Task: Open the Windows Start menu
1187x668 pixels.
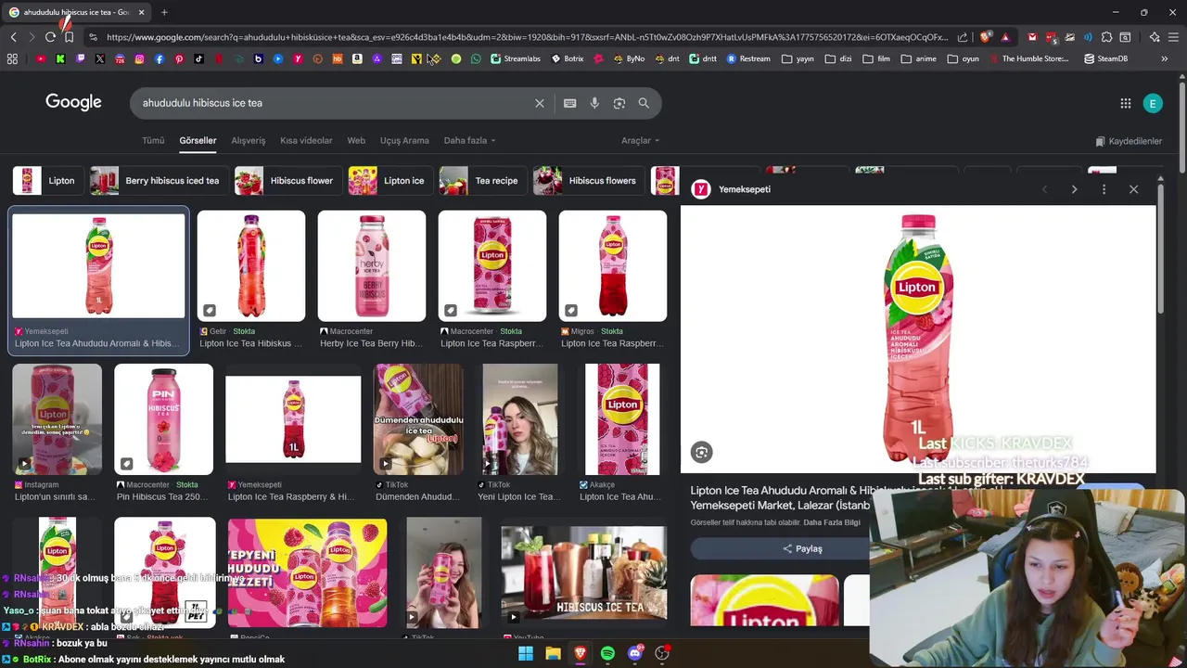Action: pos(526,653)
